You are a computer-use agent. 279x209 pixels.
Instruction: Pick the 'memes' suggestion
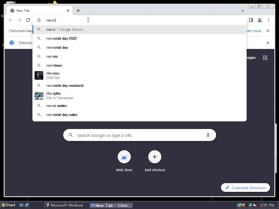(139, 56)
